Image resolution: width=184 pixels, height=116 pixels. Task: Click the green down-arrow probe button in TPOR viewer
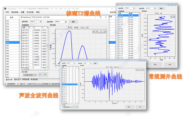[x=45, y=75]
